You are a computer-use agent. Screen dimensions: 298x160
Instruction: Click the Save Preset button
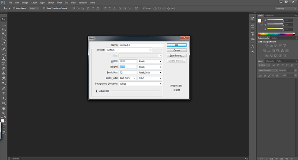click(x=177, y=55)
